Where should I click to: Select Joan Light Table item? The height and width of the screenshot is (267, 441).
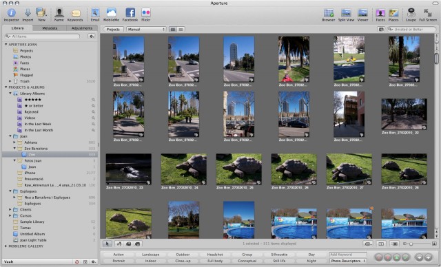point(33,240)
